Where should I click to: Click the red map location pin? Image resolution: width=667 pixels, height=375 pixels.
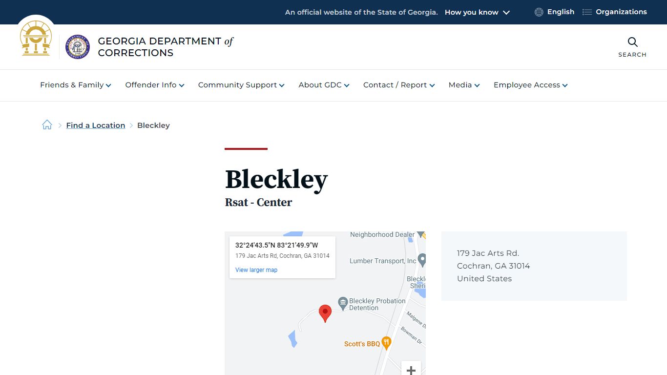325,313
